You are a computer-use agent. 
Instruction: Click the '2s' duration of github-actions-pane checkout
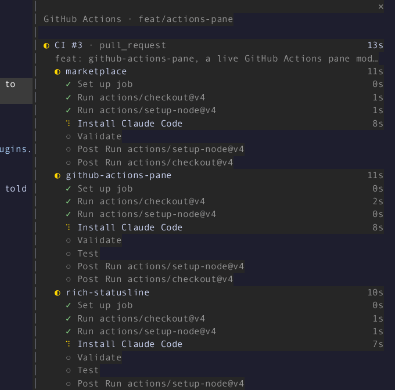pos(378,201)
